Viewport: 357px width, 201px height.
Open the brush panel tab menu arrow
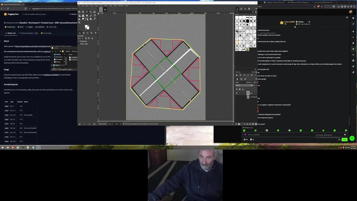pos(256,9)
